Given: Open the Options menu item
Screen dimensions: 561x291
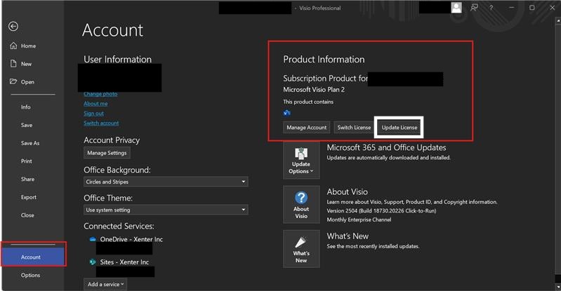Looking at the screenshot, I should [30, 276].
